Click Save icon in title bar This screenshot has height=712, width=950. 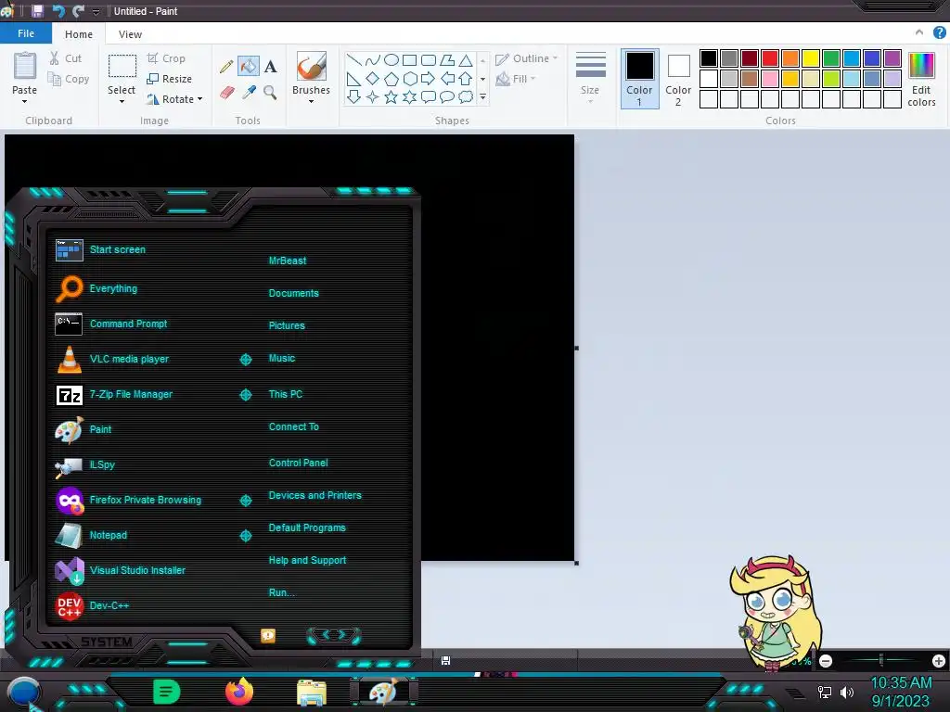click(x=37, y=11)
